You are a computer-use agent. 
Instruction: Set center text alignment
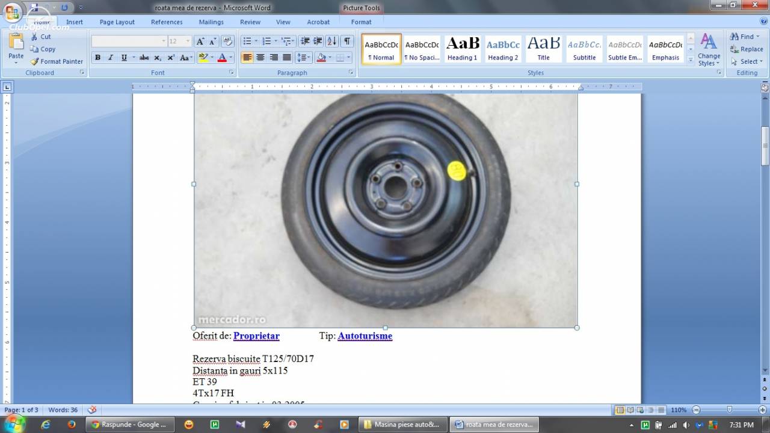[260, 58]
